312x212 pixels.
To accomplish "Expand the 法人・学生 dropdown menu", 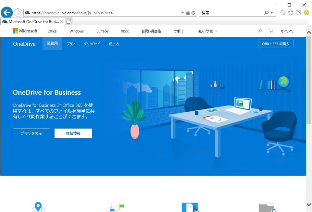I will [207, 31].
